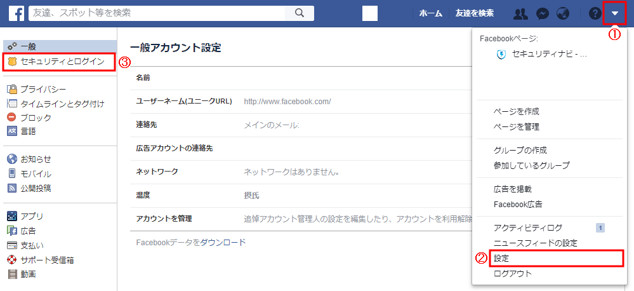Click the アクティビティログ count badge 1
The width and height of the screenshot is (634, 291).
600,228
